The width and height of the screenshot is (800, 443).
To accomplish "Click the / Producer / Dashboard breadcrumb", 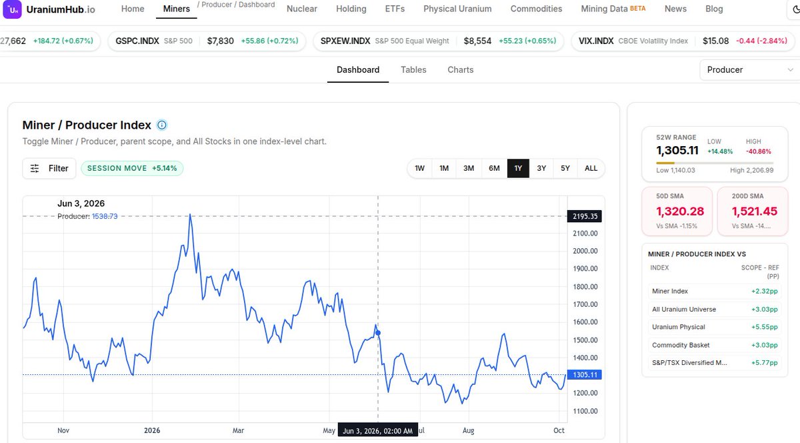I will pyautogui.click(x=236, y=5).
